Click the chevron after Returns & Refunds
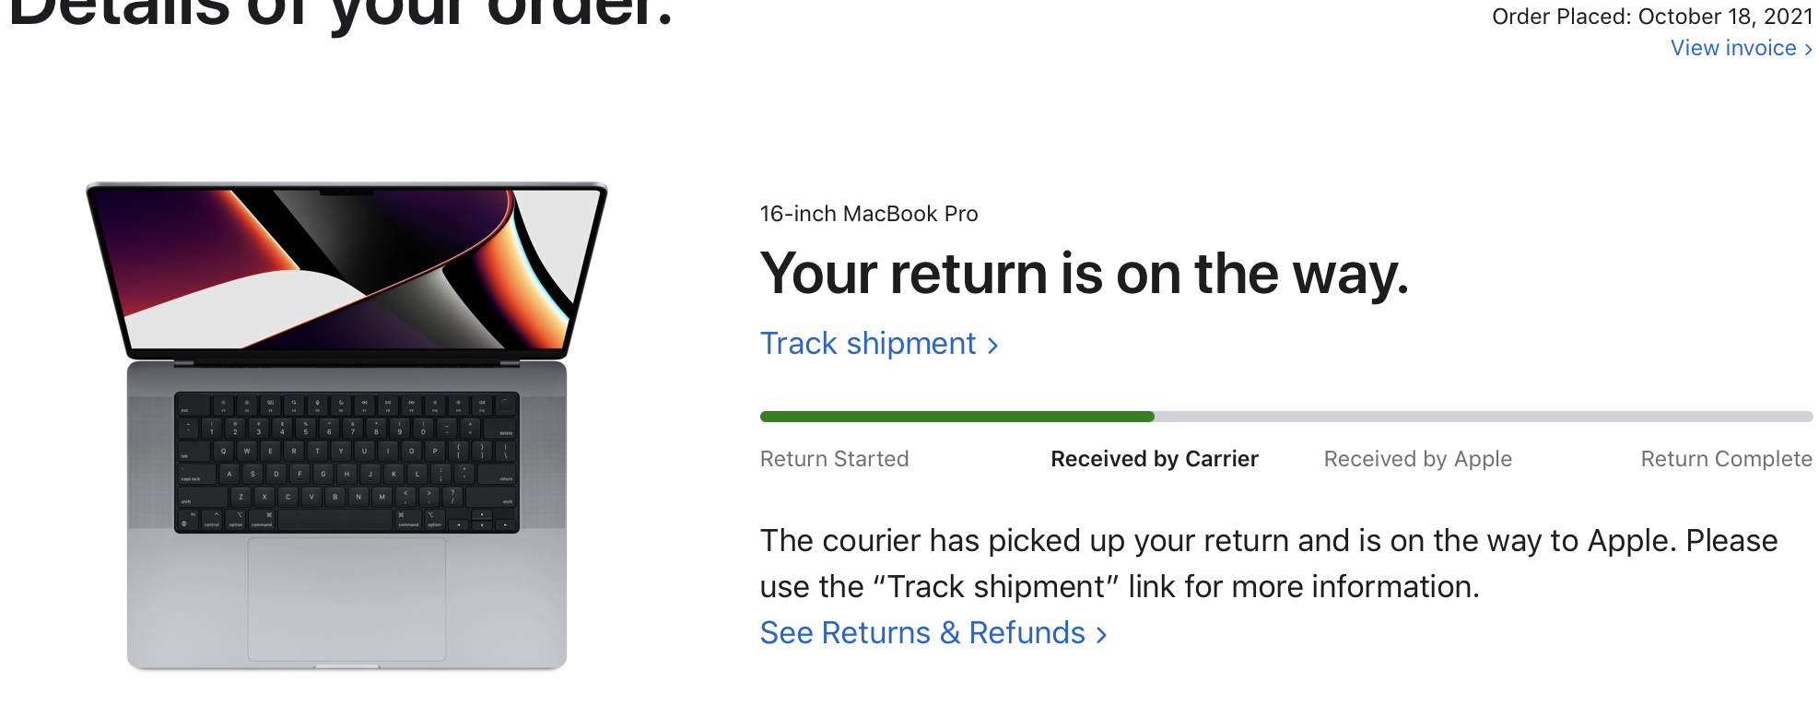 tap(1101, 635)
